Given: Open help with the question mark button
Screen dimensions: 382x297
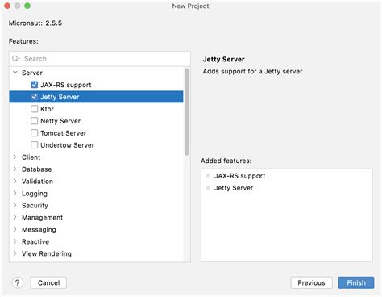Looking at the screenshot, I should [x=18, y=282].
